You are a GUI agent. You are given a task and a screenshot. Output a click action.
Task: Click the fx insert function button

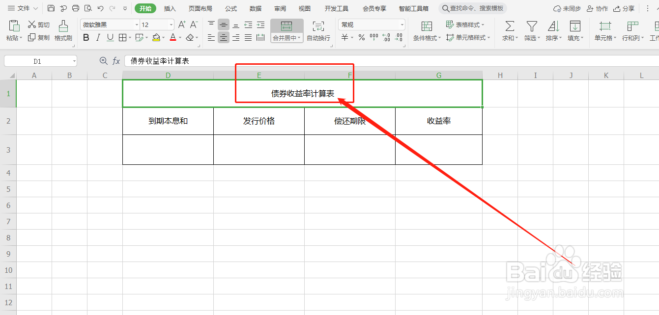[x=116, y=61]
